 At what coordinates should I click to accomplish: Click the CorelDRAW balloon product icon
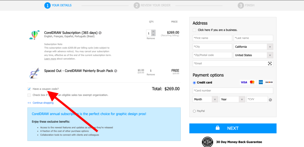[35, 35]
